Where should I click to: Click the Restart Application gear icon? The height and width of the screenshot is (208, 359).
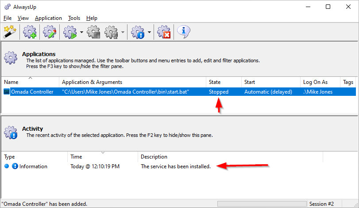coord(111,32)
